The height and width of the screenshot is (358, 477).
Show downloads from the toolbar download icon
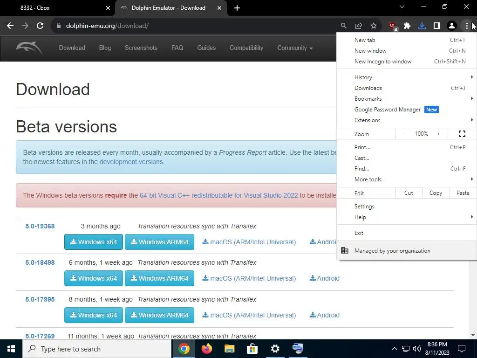[422, 26]
